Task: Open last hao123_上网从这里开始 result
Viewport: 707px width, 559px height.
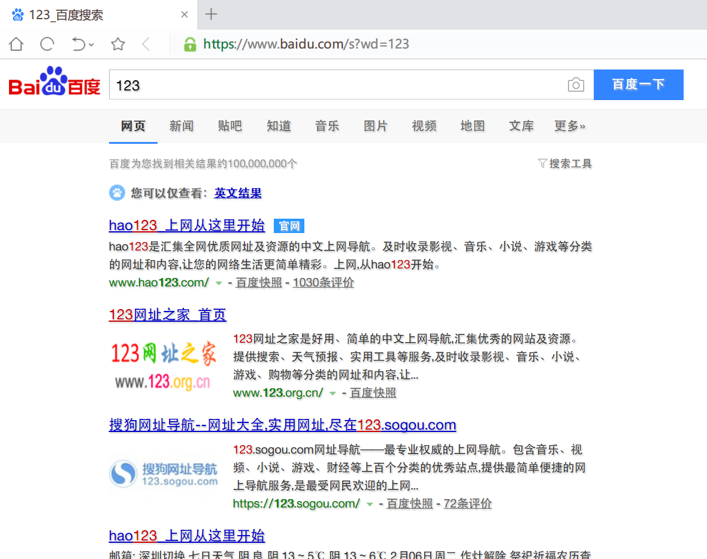Action: [187, 536]
